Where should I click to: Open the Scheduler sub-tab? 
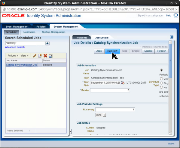(11, 32)
